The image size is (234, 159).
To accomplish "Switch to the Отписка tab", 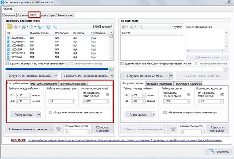I will [x=22, y=15].
